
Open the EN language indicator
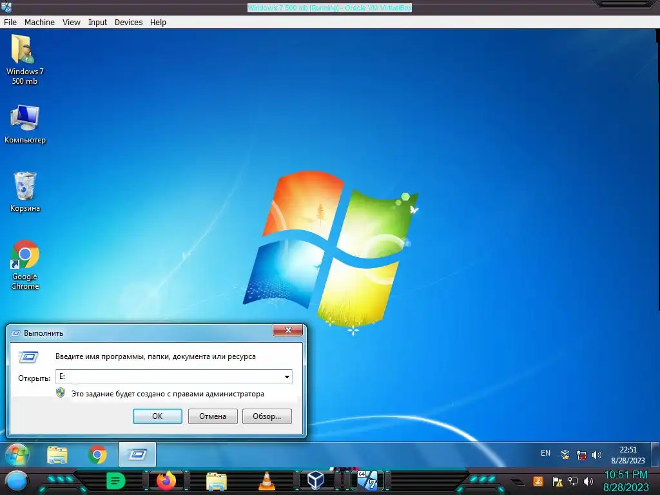(545, 453)
